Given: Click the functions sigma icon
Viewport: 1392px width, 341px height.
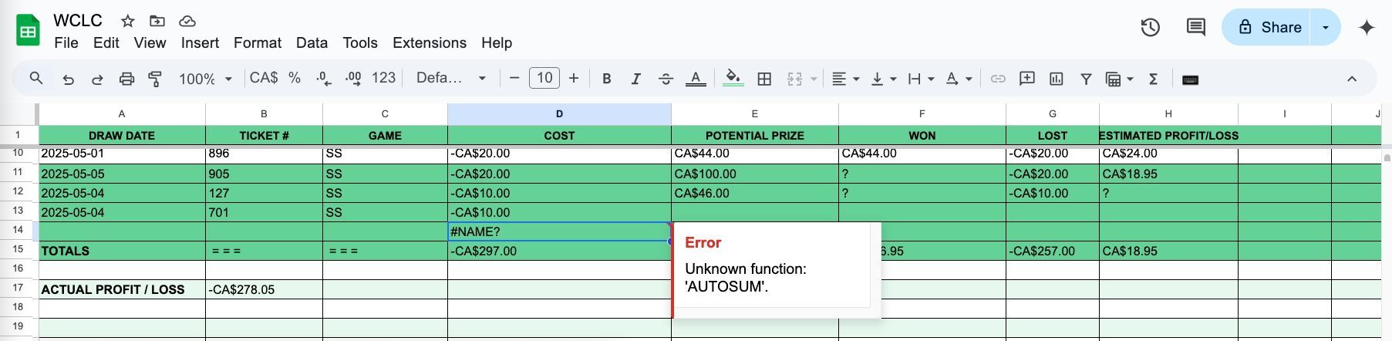Looking at the screenshot, I should (x=1154, y=79).
